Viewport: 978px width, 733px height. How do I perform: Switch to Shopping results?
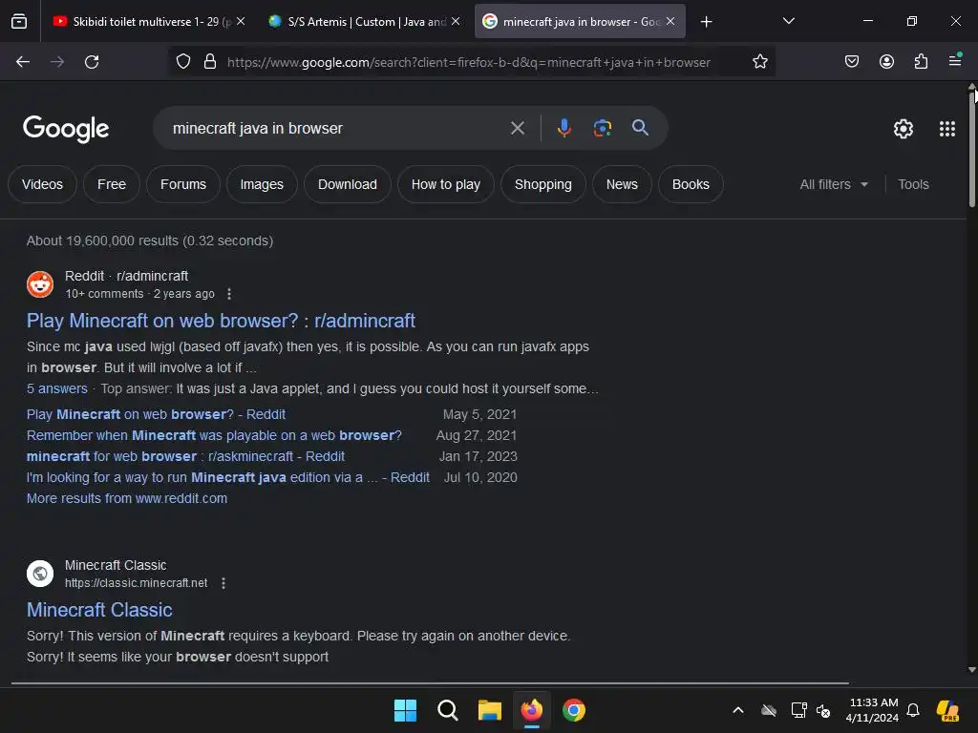tap(543, 184)
